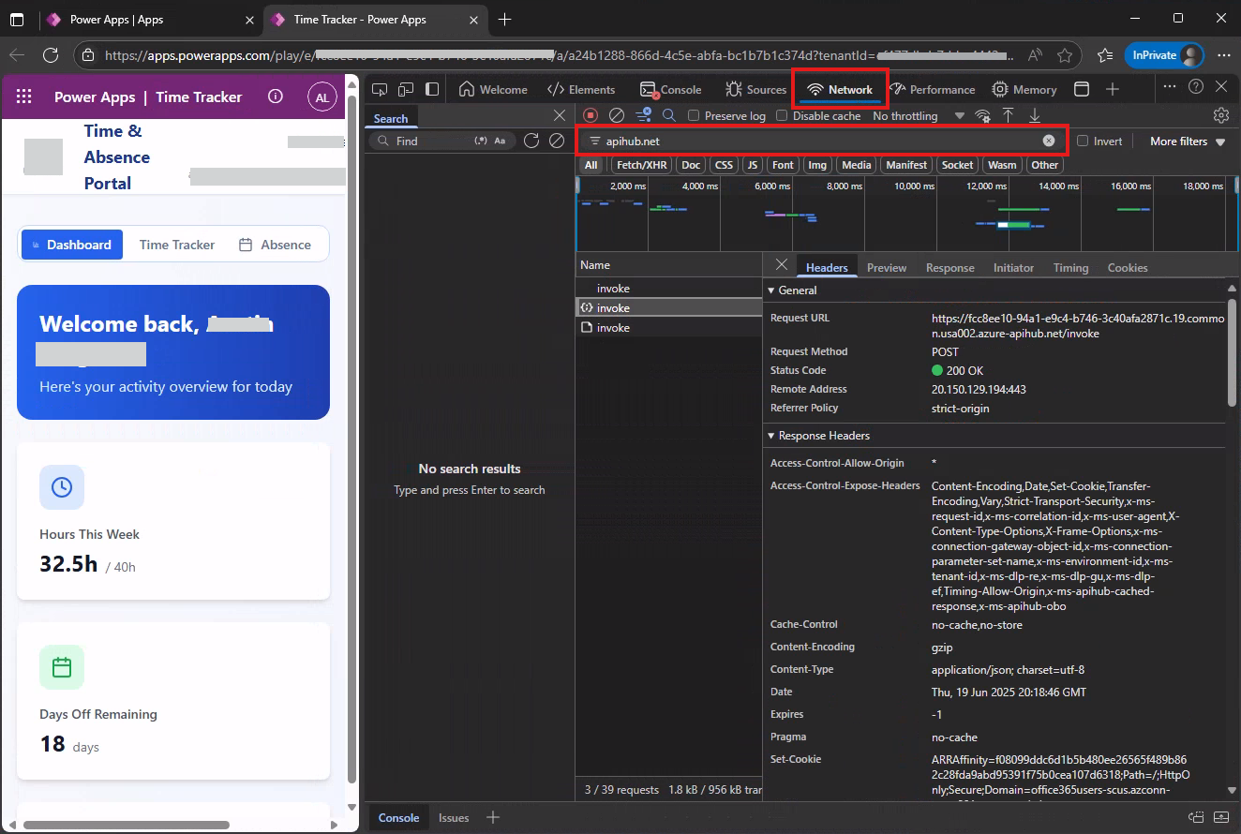Select the inspect element tool
1241x834 pixels.
pyautogui.click(x=380, y=88)
